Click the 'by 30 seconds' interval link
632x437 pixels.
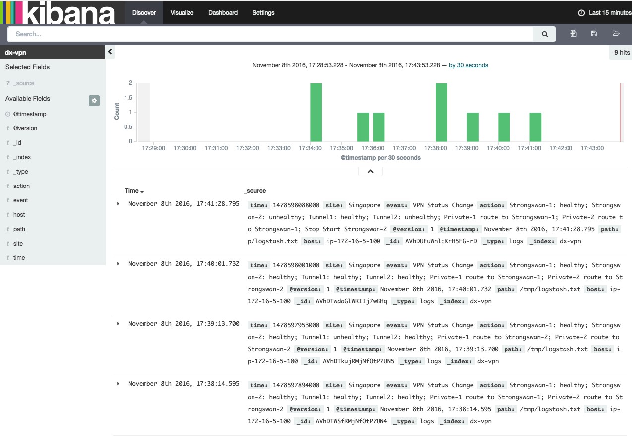coord(468,65)
